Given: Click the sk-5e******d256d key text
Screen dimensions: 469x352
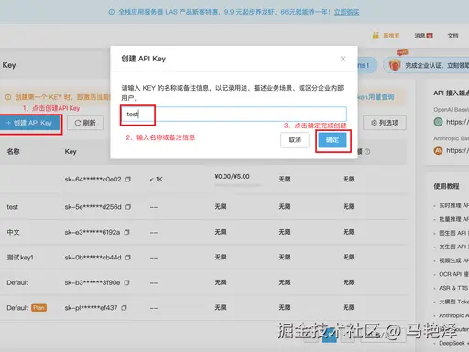Looking at the screenshot, I should (x=93, y=207).
